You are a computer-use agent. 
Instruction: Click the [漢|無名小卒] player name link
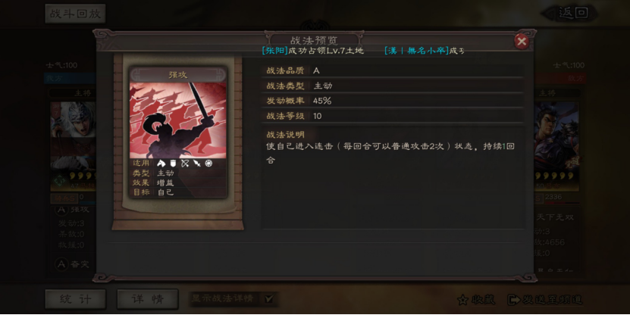coord(417,51)
